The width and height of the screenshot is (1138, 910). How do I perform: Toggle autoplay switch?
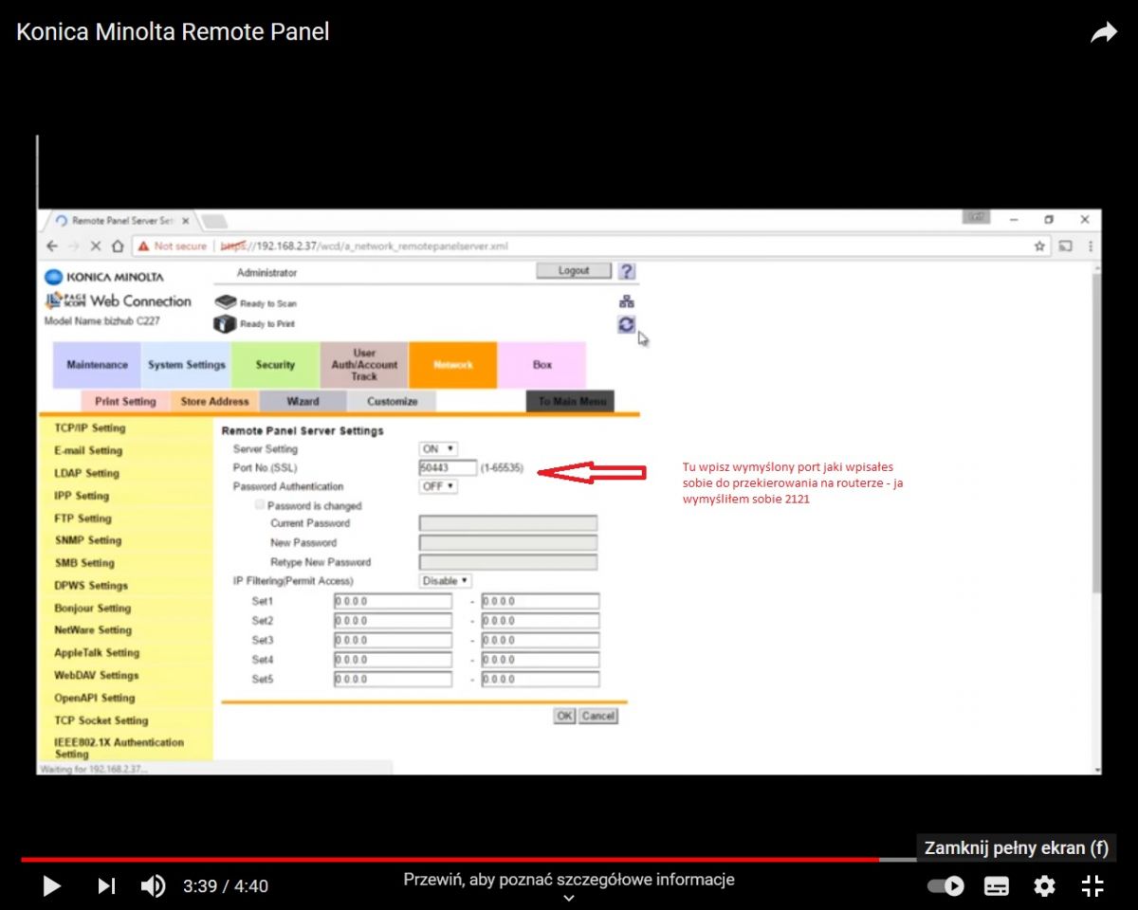point(945,886)
